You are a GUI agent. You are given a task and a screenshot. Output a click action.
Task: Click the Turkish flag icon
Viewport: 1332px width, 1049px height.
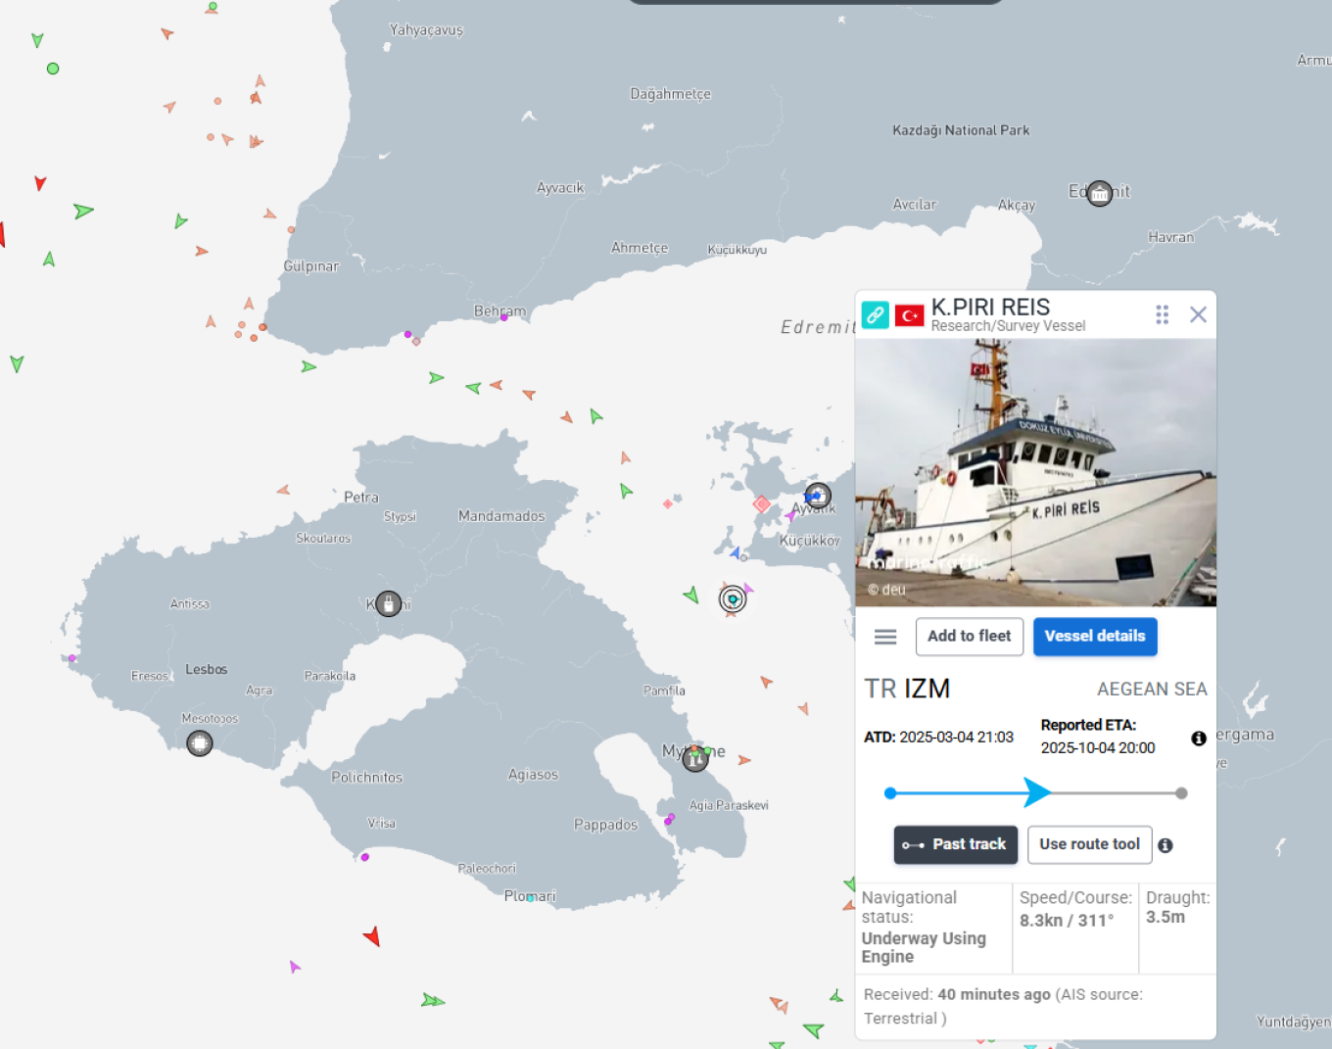909,315
